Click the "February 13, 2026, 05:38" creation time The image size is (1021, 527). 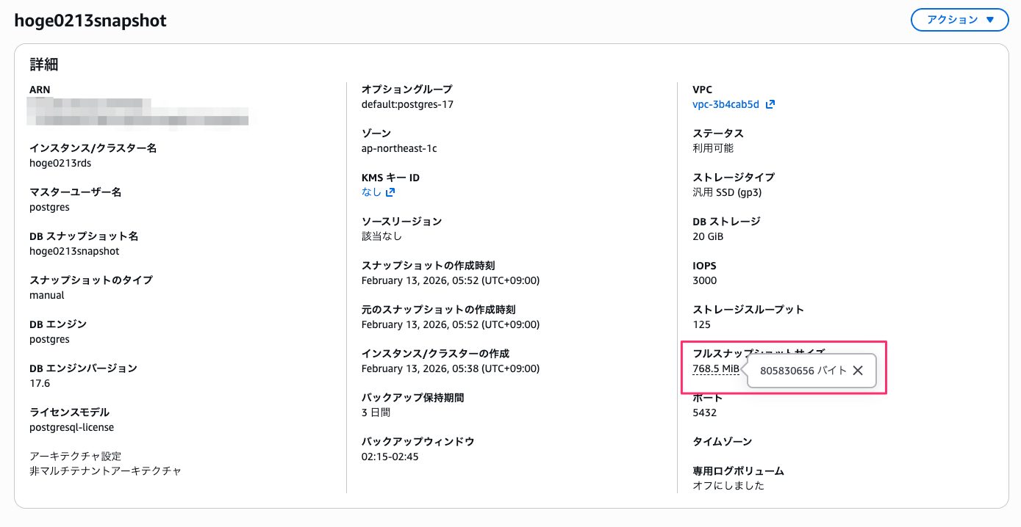pyautogui.click(x=451, y=368)
